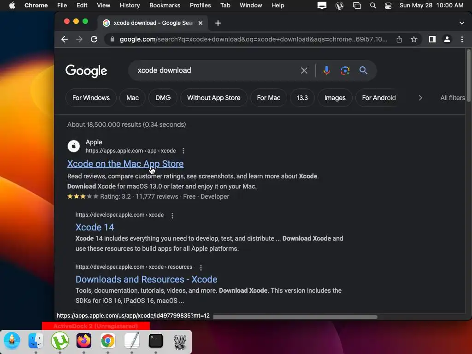The image size is (472, 354).
Task: Open the Tab menu
Action: 225,6
